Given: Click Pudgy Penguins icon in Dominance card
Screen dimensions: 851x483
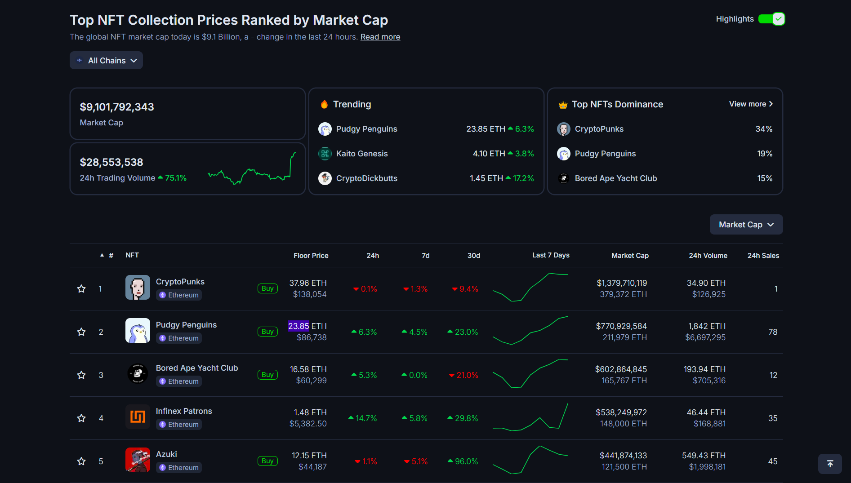Looking at the screenshot, I should point(564,154).
